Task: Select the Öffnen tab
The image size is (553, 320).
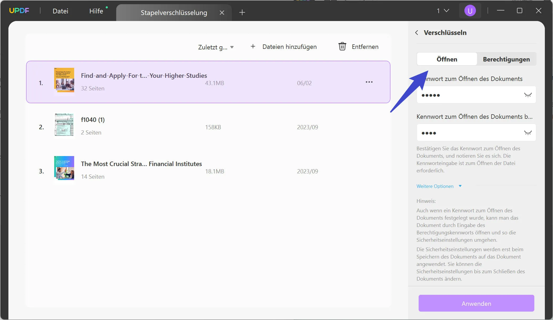Action: [x=447, y=59]
